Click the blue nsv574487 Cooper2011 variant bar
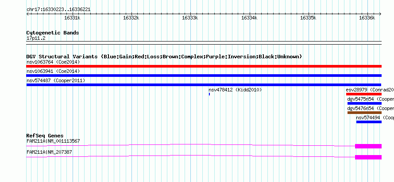 [x=204, y=85]
